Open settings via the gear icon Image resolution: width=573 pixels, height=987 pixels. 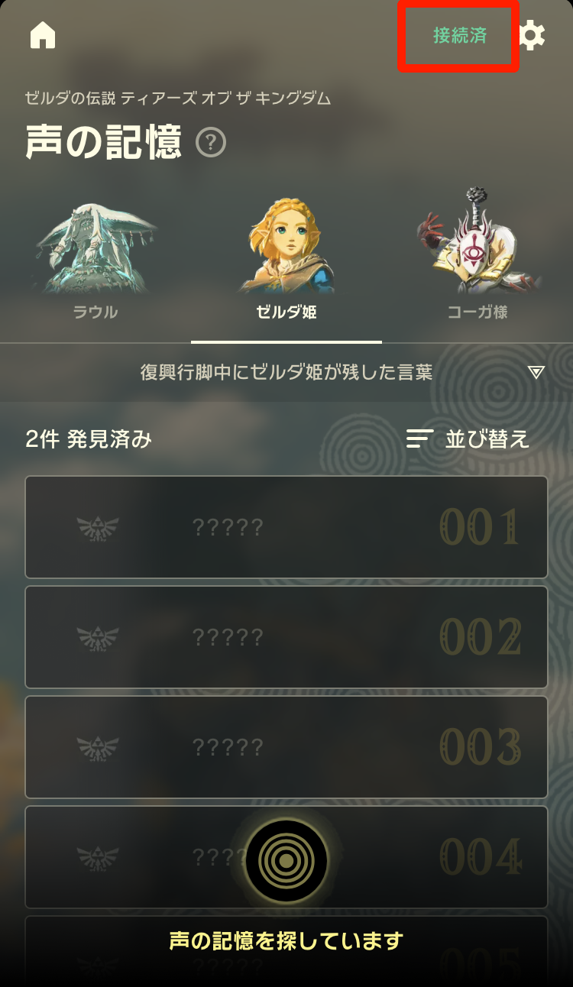pyautogui.click(x=532, y=36)
